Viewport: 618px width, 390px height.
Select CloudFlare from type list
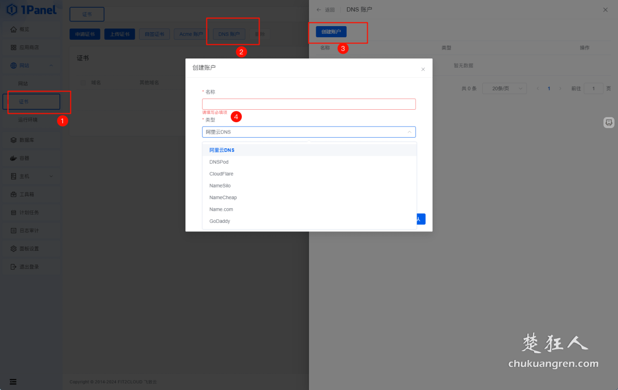tap(221, 174)
